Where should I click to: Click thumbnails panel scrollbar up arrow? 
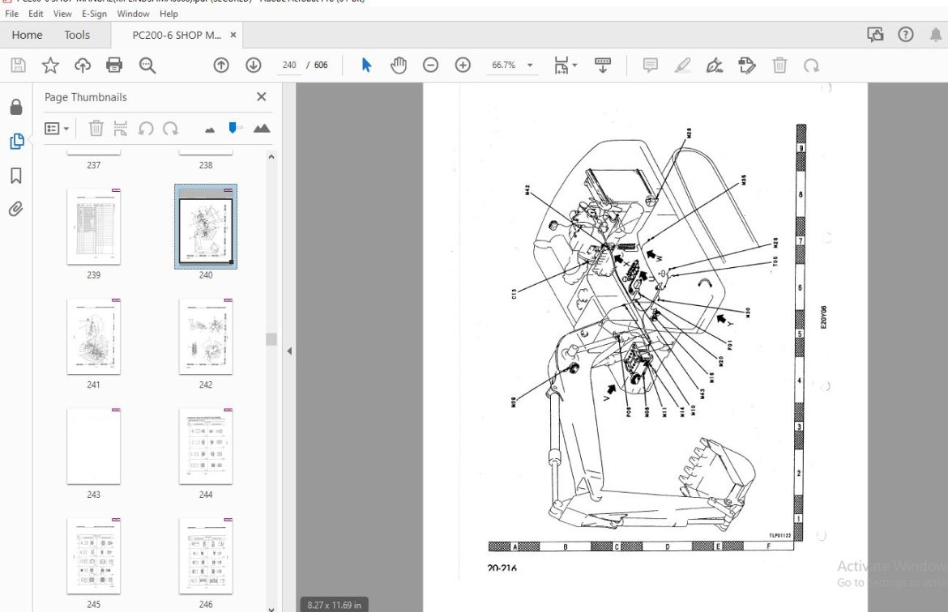click(x=271, y=157)
